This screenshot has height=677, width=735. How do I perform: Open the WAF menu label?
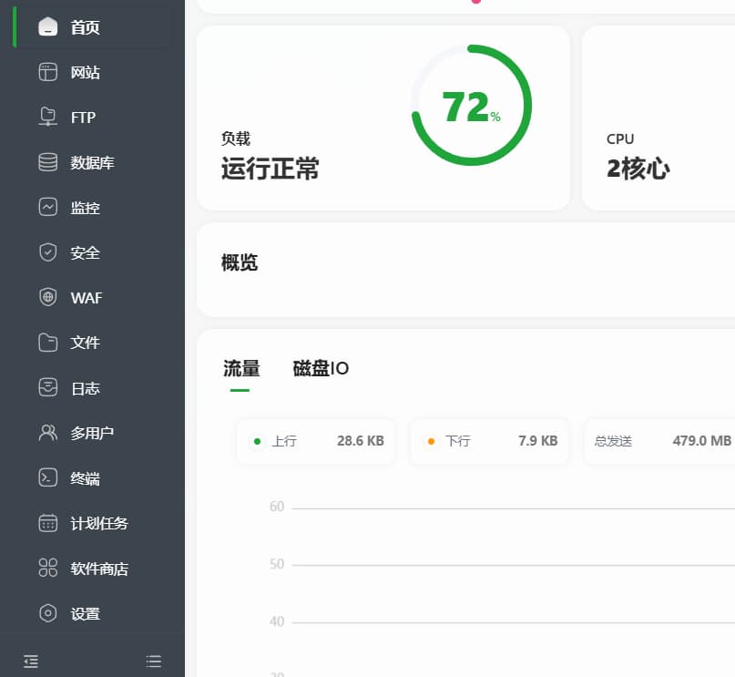(87, 298)
